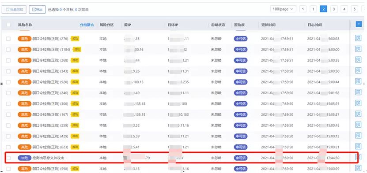Image resolution: width=367 pixels, height=173 pixels.
Task: Check the box for the (276) row
Action: click(8, 39)
